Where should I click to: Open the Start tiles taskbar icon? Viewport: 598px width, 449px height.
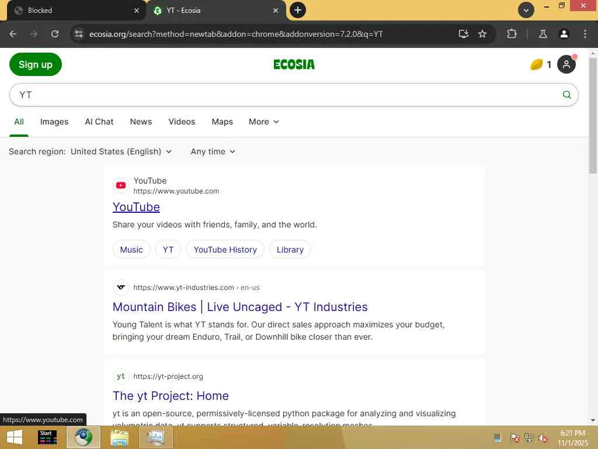(47, 437)
